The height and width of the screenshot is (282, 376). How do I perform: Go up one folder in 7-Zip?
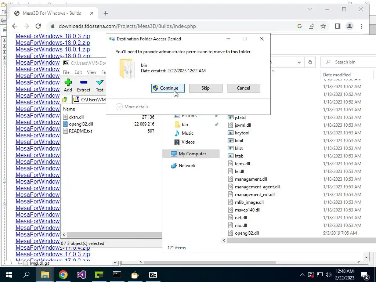[x=65, y=100]
